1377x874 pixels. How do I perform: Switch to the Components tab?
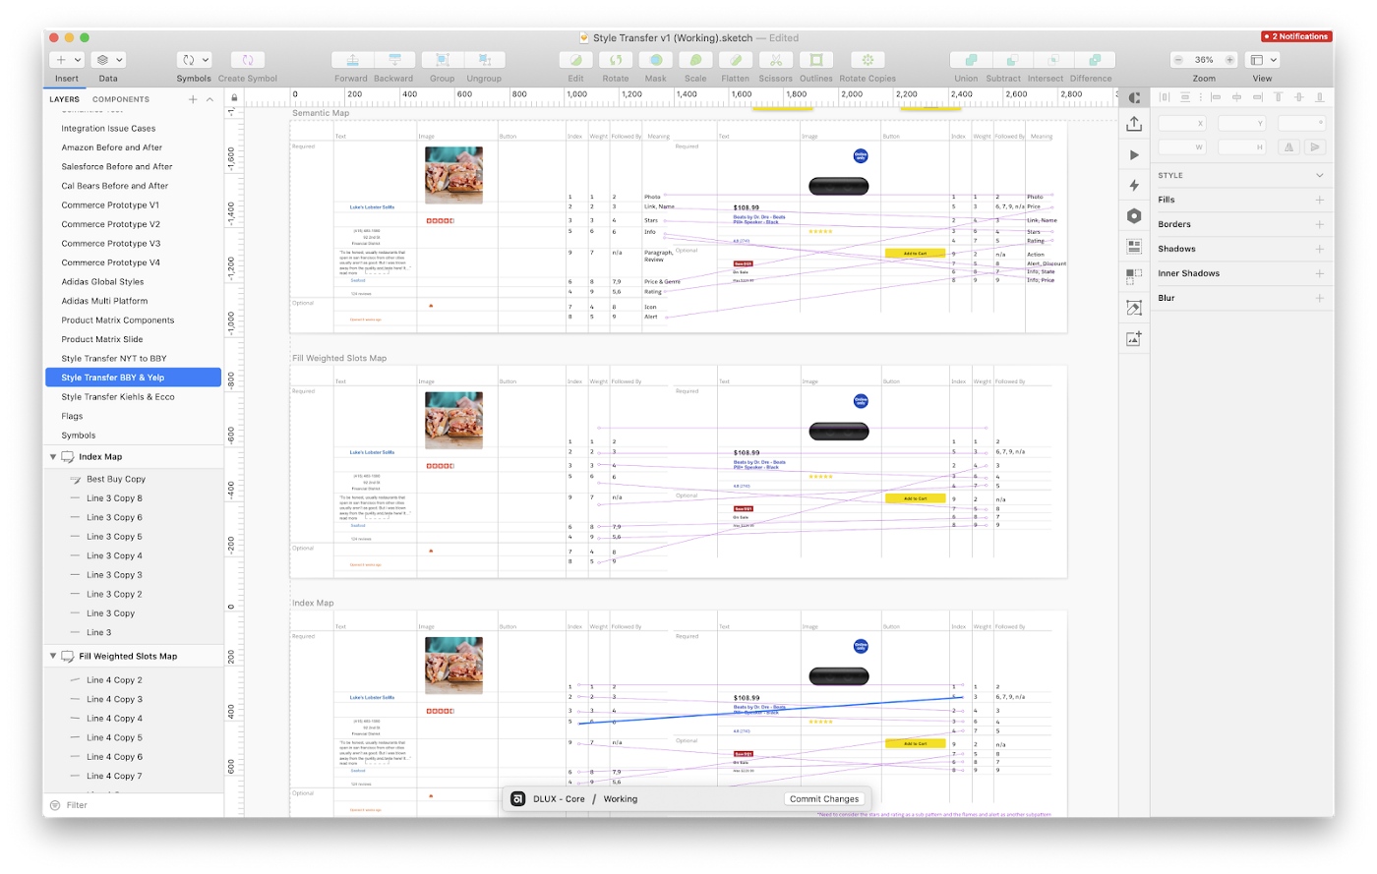[120, 99]
